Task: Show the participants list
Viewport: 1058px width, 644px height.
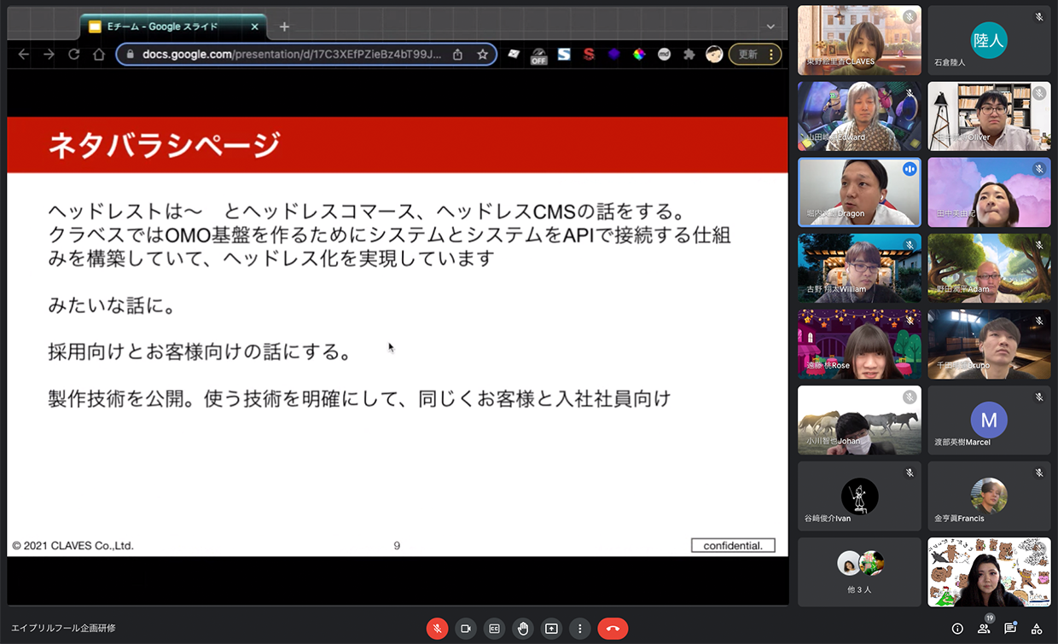Action: pyautogui.click(x=984, y=629)
